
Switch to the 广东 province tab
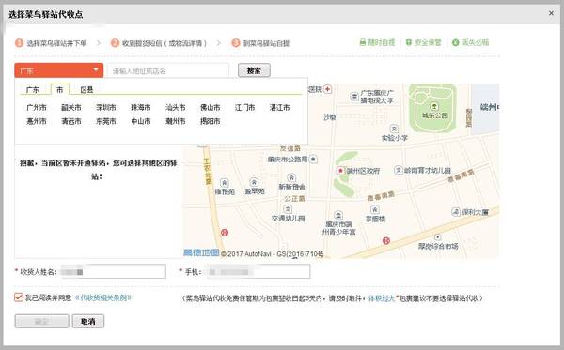pos(33,89)
